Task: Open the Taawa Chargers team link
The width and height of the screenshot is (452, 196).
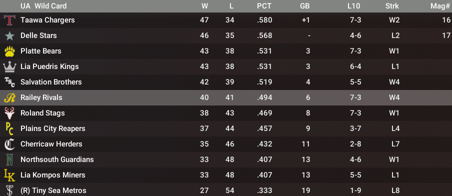Action: point(47,20)
